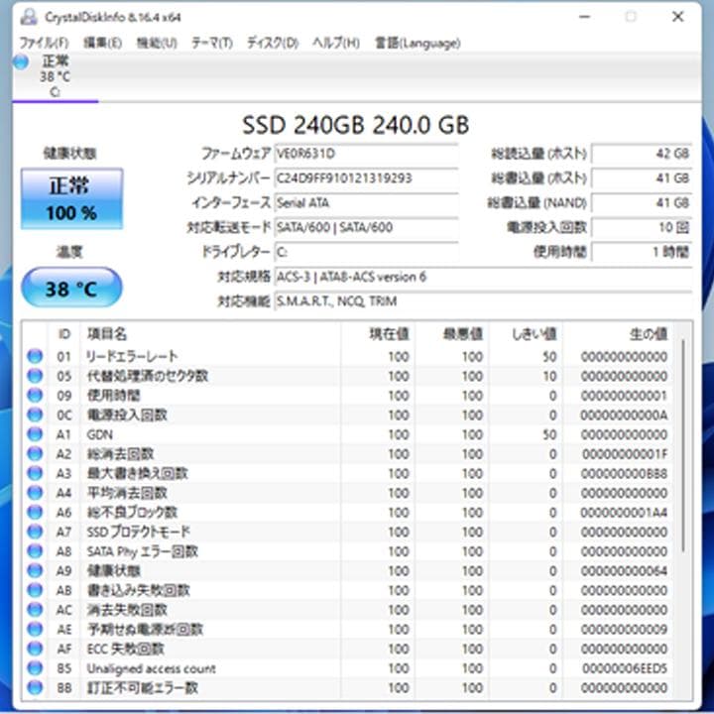
Task: Click the power on count value 10 回
Action: click(642, 227)
